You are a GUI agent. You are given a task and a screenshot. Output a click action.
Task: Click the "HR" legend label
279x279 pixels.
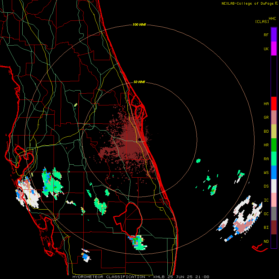point(266,145)
